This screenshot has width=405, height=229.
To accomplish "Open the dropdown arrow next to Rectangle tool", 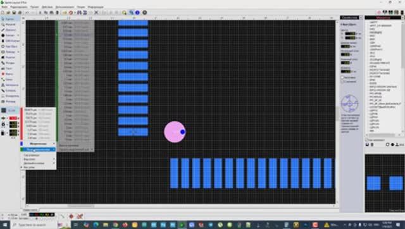I will click(x=18, y=52).
